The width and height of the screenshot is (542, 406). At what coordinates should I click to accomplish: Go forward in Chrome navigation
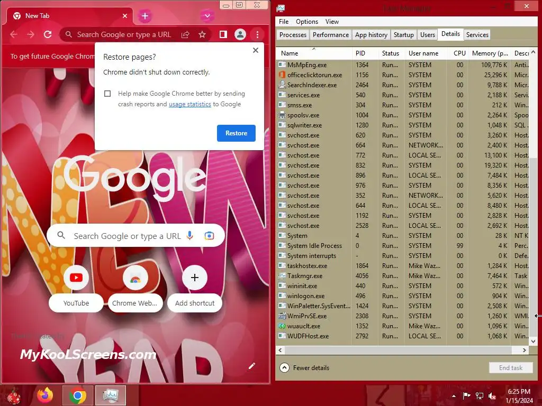click(x=31, y=34)
